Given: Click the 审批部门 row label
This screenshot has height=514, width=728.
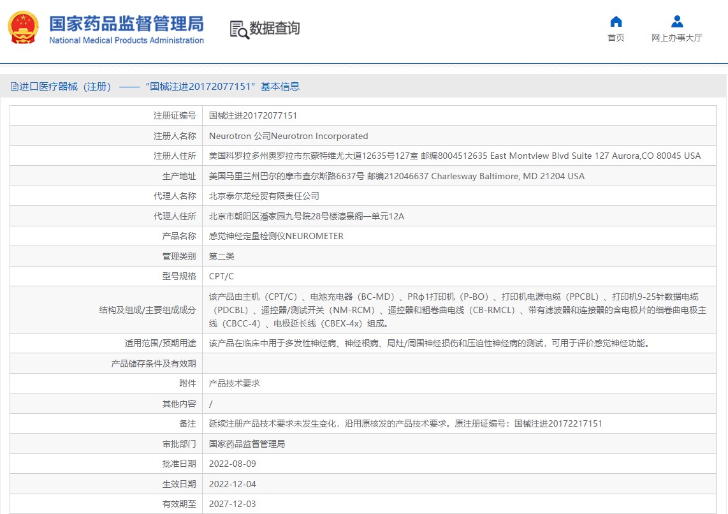Looking at the screenshot, I should [x=179, y=444].
